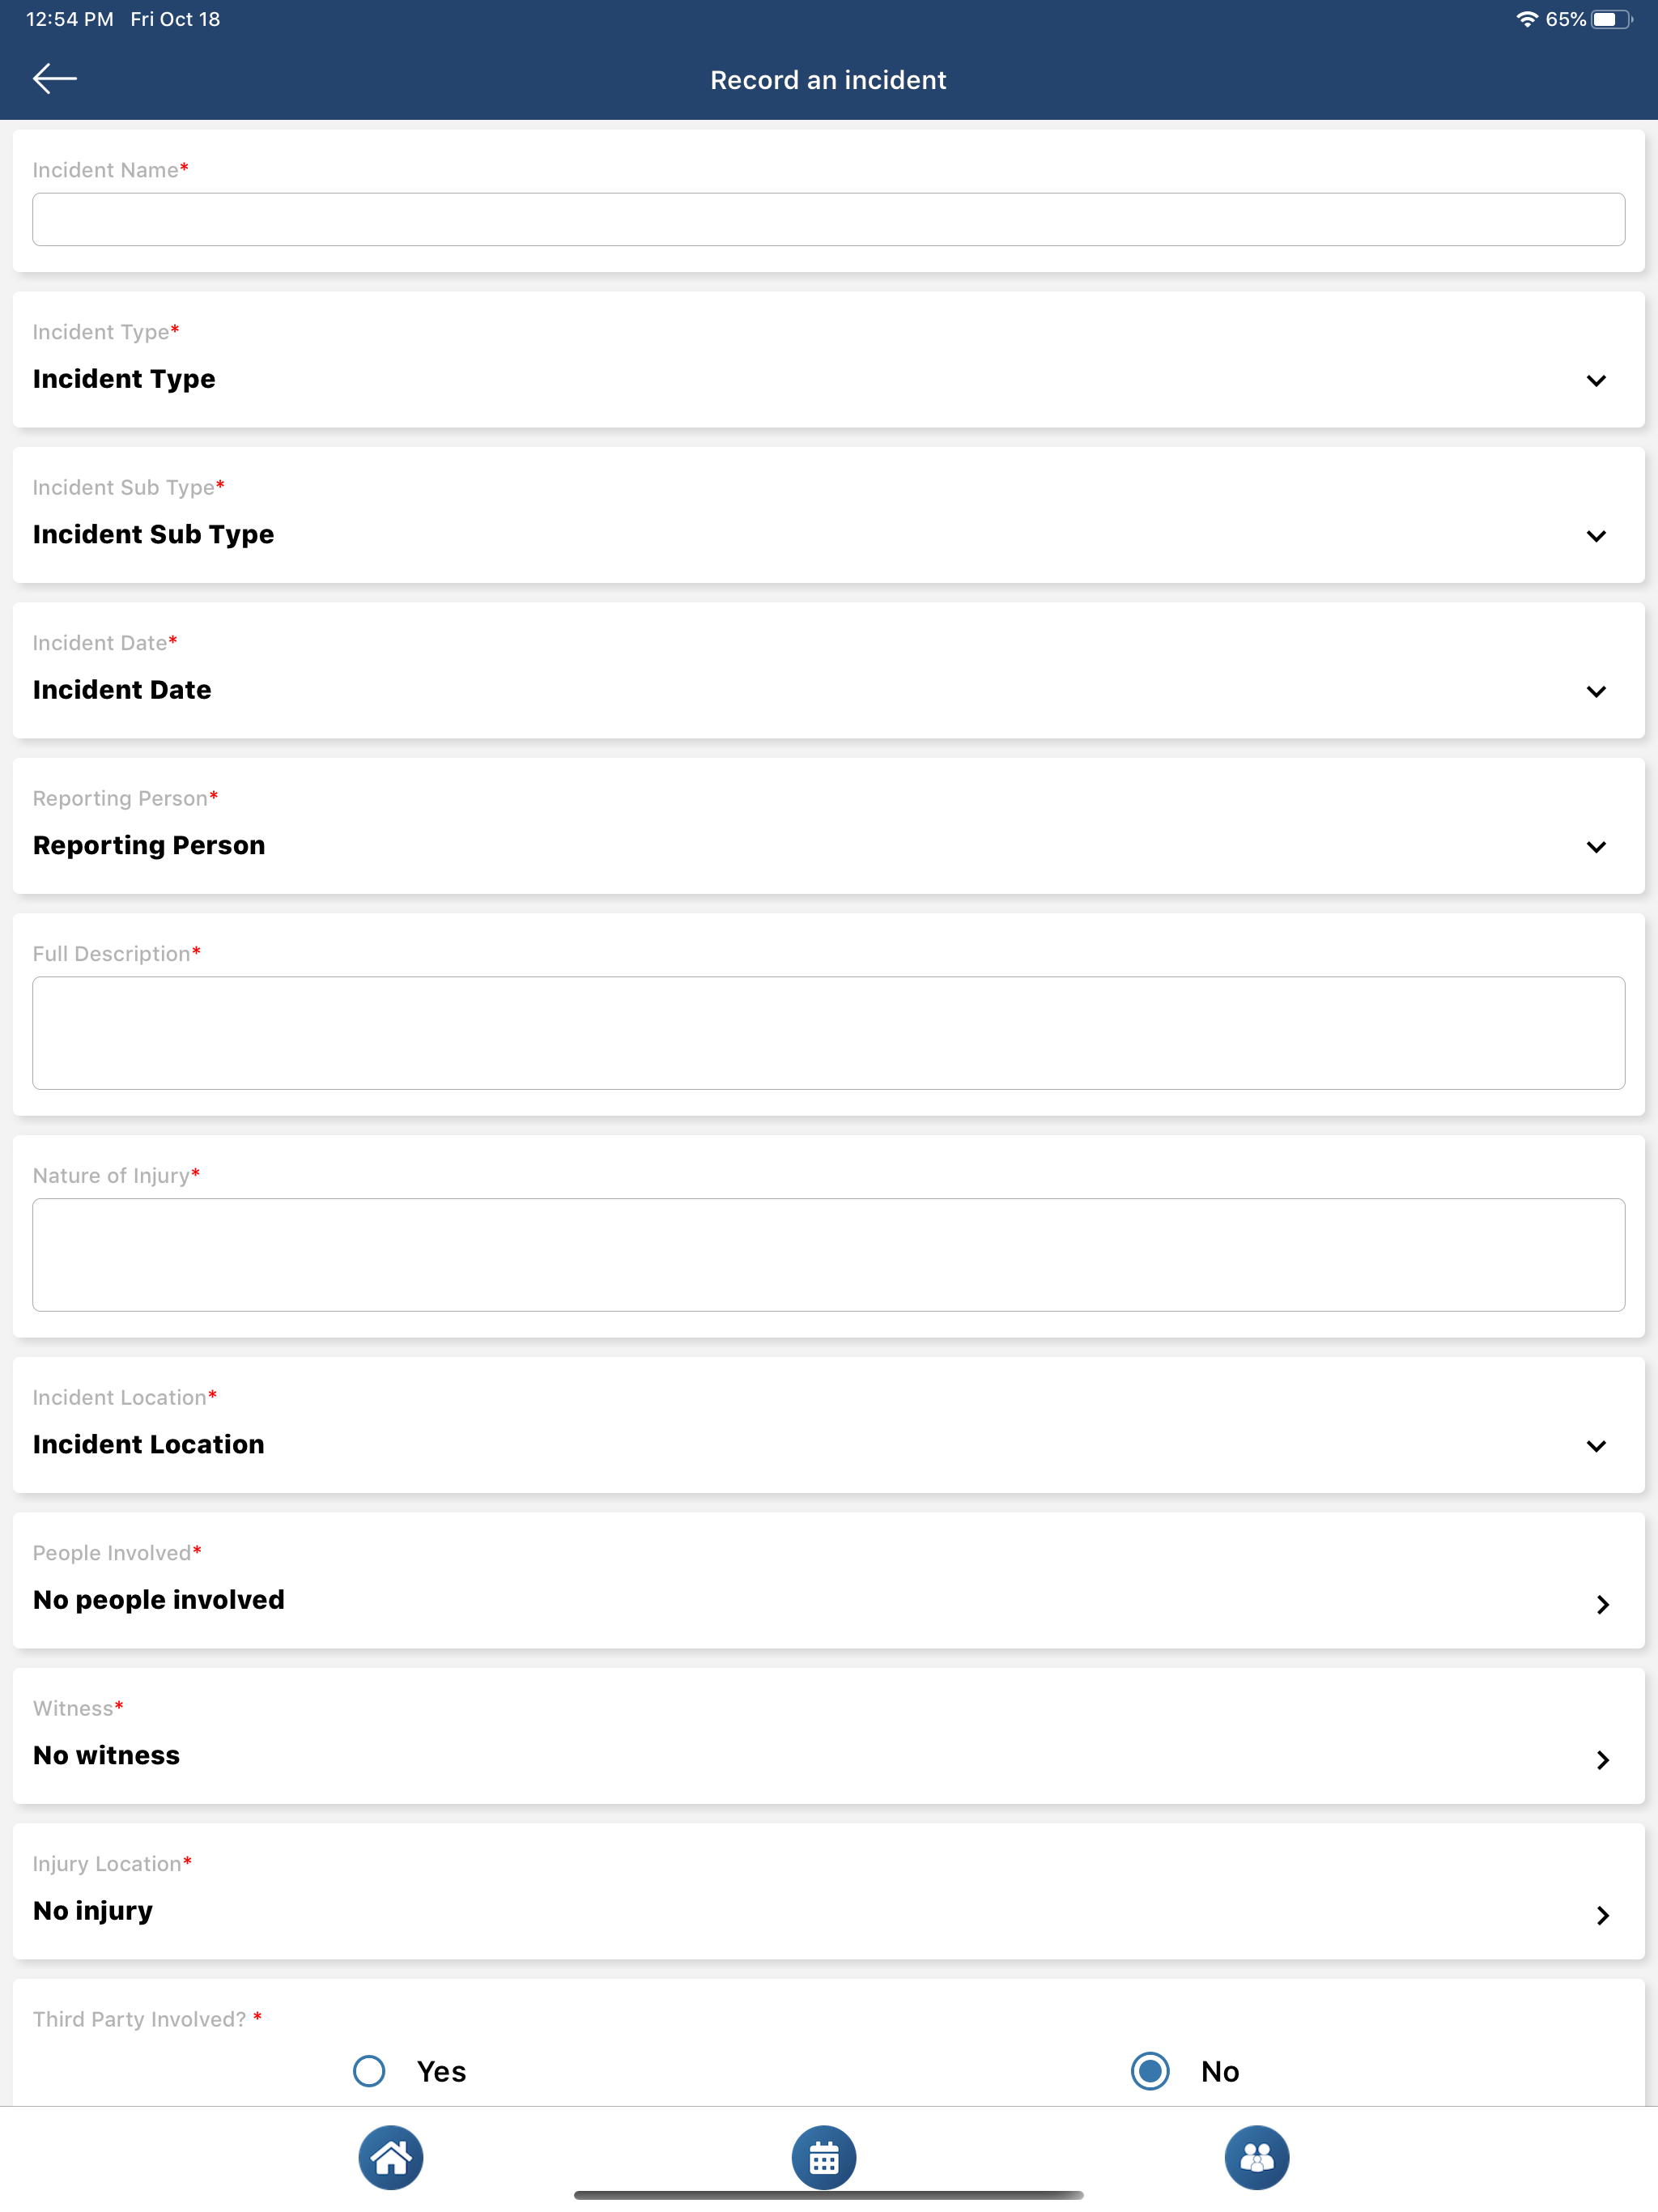Image resolution: width=1658 pixels, height=2212 pixels.
Task: Tap the battery status icon
Action: tap(1611, 19)
